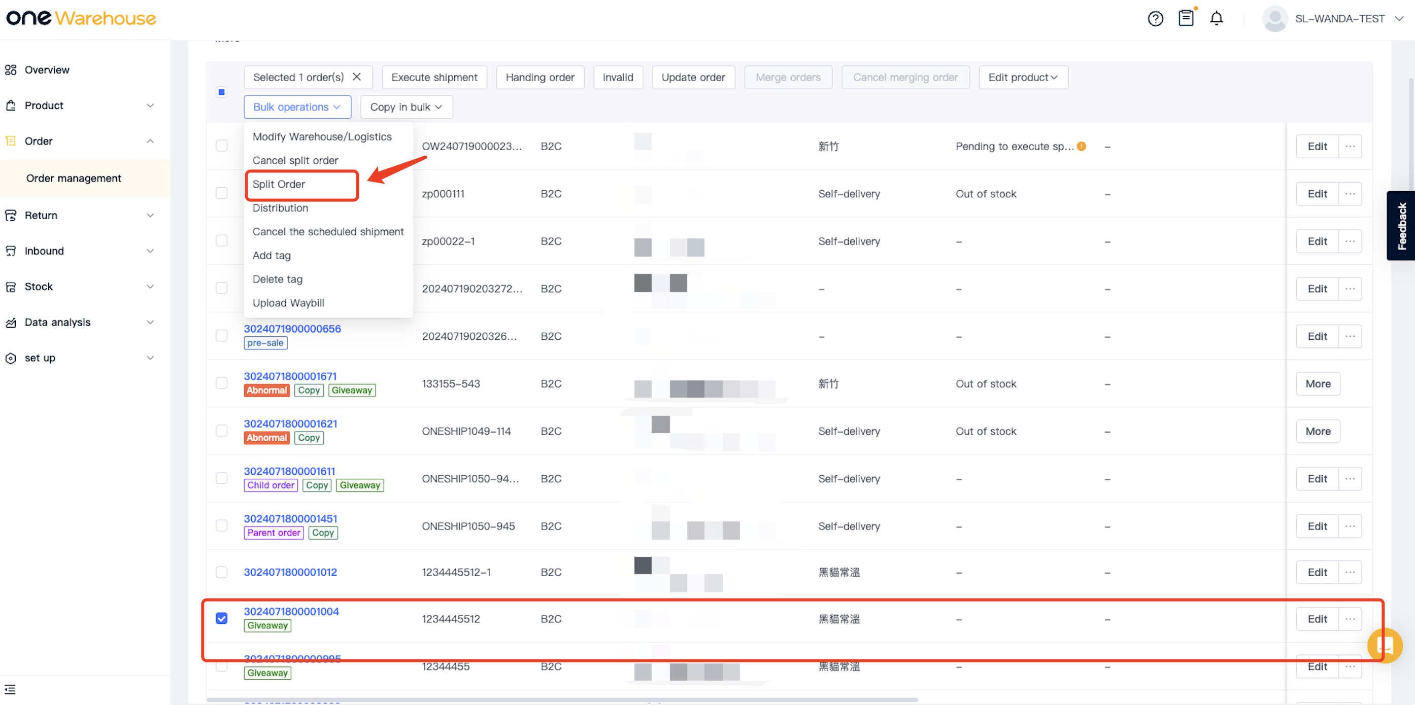1415x705 pixels.
Task: Select Upload Waybill menu item
Action: 288,303
